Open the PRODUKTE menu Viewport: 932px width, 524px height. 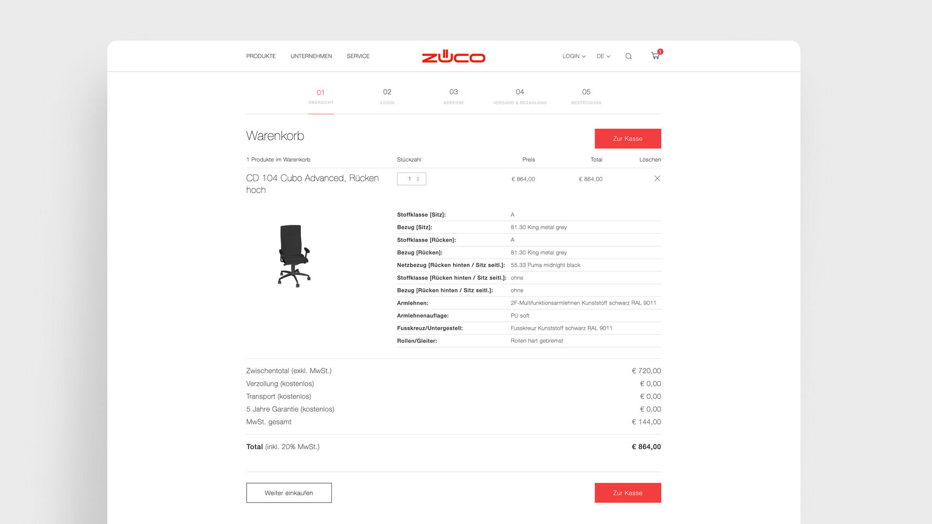[261, 56]
